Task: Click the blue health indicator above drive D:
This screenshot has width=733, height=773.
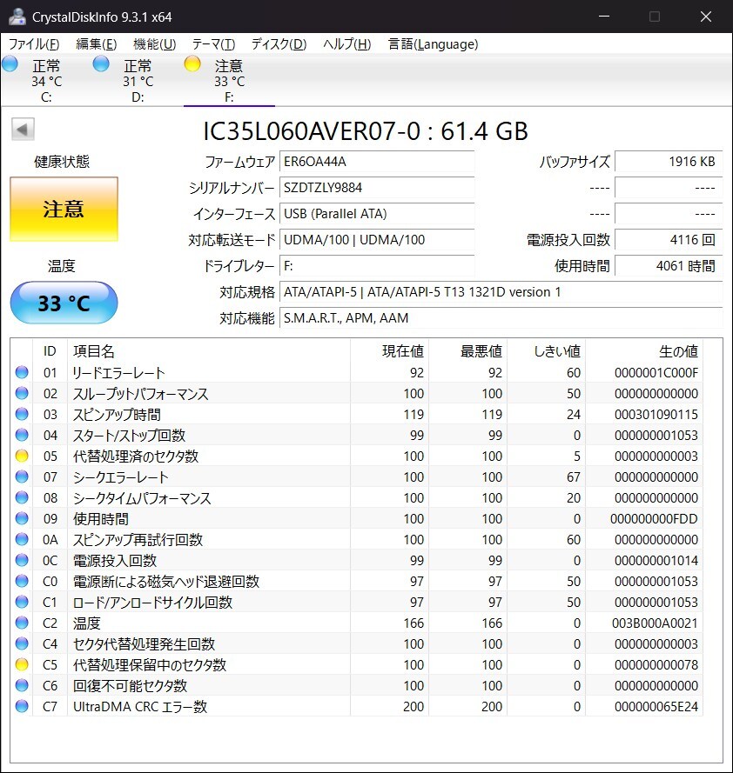Action: (x=101, y=63)
